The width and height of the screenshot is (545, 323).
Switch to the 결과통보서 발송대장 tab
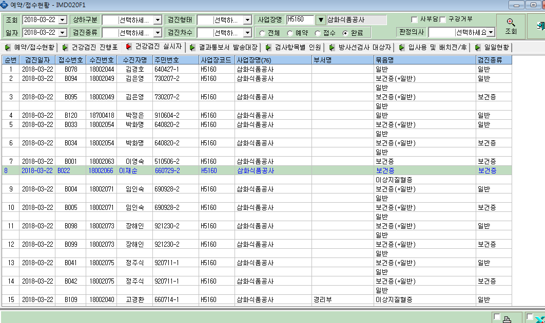tap(224, 48)
